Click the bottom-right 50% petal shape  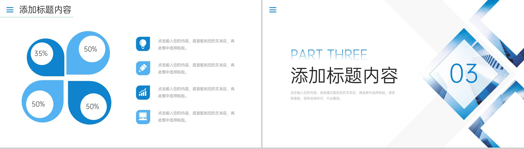coord(90,102)
